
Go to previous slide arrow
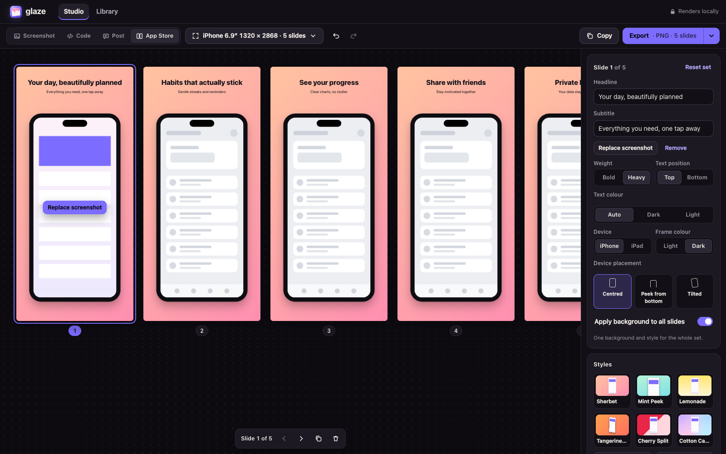click(x=284, y=439)
